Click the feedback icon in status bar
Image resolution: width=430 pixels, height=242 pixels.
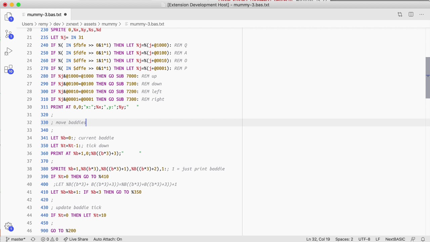(413, 239)
